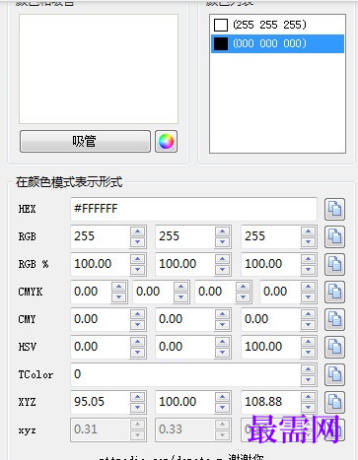The image size is (358, 460).
Task: Copy the XYZ values
Action: pos(334,402)
